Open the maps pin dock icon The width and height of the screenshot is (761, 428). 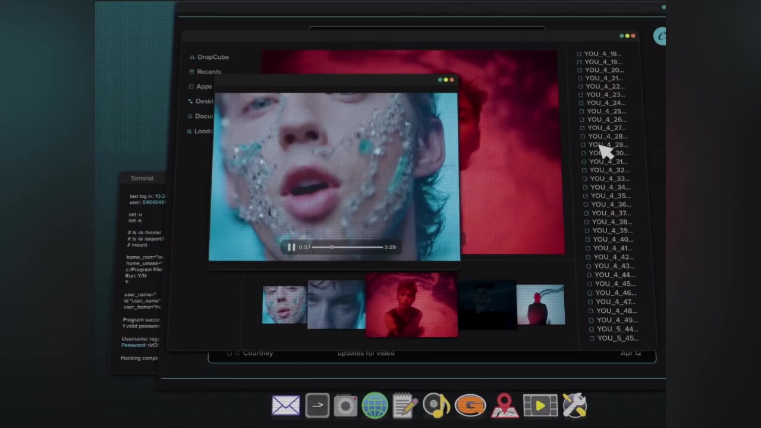[x=504, y=406]
